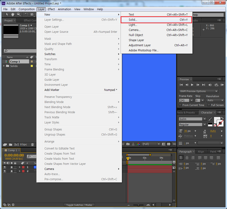The width and height of the screenshot is (227, 209).
Task: Toggle solo switch for layer 2
Action: 12,171
